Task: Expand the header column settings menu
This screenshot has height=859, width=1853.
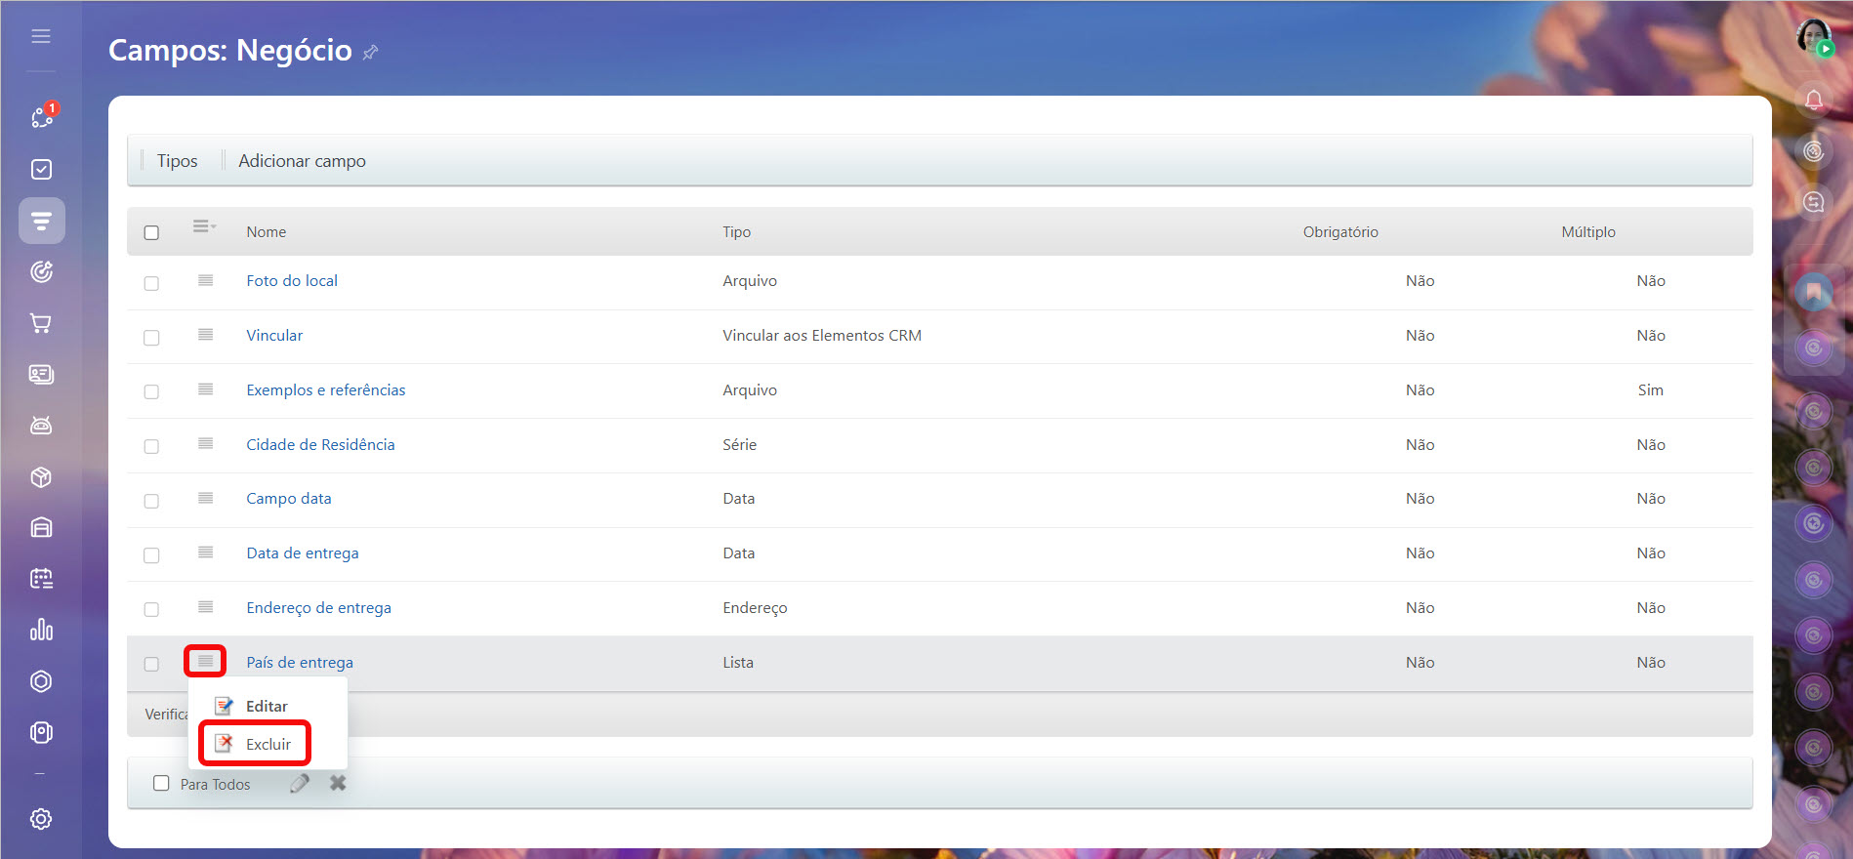Action: 203,226
